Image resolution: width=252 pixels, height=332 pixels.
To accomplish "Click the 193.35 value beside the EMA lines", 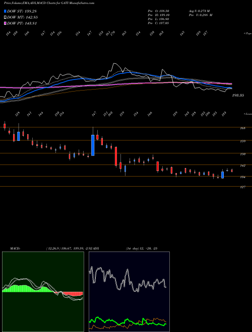I will click(x=238, y=96).
